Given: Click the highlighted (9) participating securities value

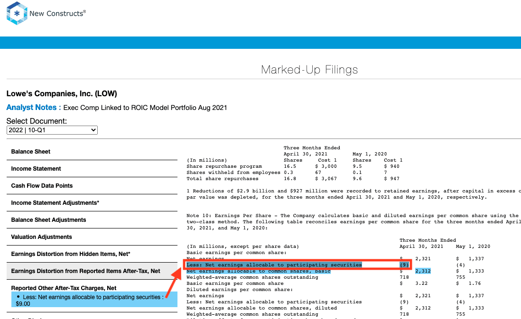Looking at the screenshot, I should [x=404, y=265].
